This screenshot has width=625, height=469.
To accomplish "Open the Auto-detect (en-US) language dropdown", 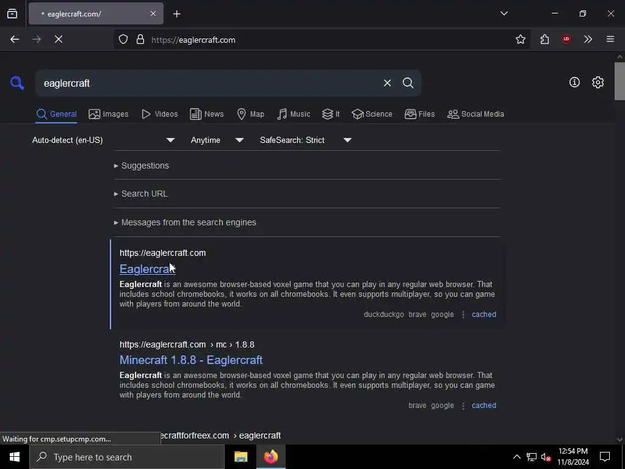I will 104,140.
